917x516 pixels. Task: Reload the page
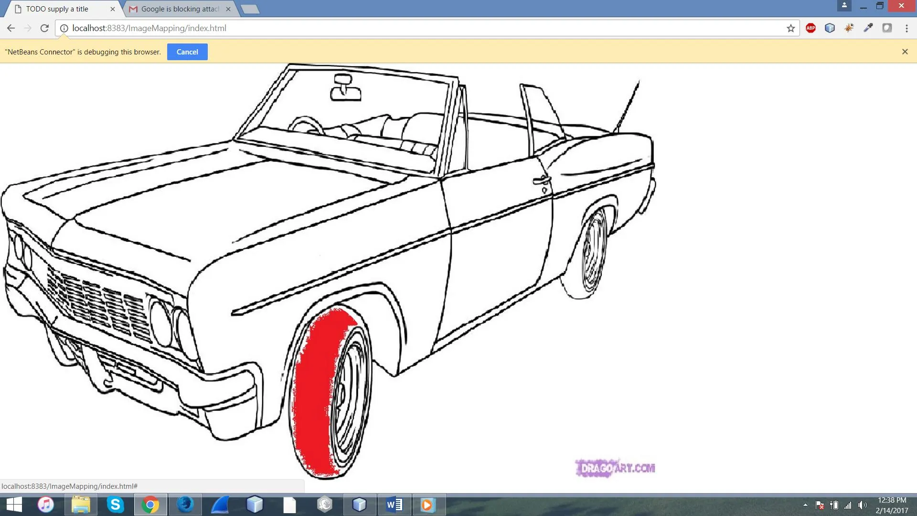(x=44, y=28)
